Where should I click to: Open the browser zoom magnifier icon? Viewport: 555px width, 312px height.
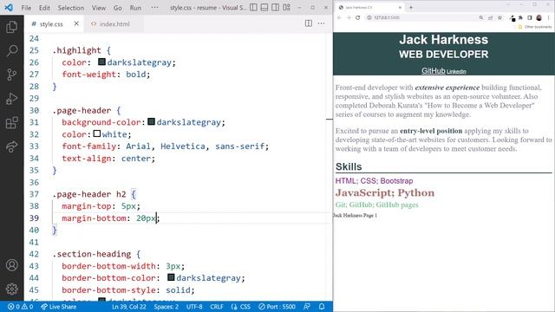481,17
